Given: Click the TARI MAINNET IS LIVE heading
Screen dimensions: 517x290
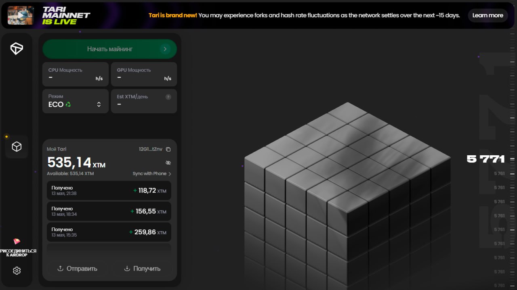Looking at the screenshot, I should [x=66, y=15].
